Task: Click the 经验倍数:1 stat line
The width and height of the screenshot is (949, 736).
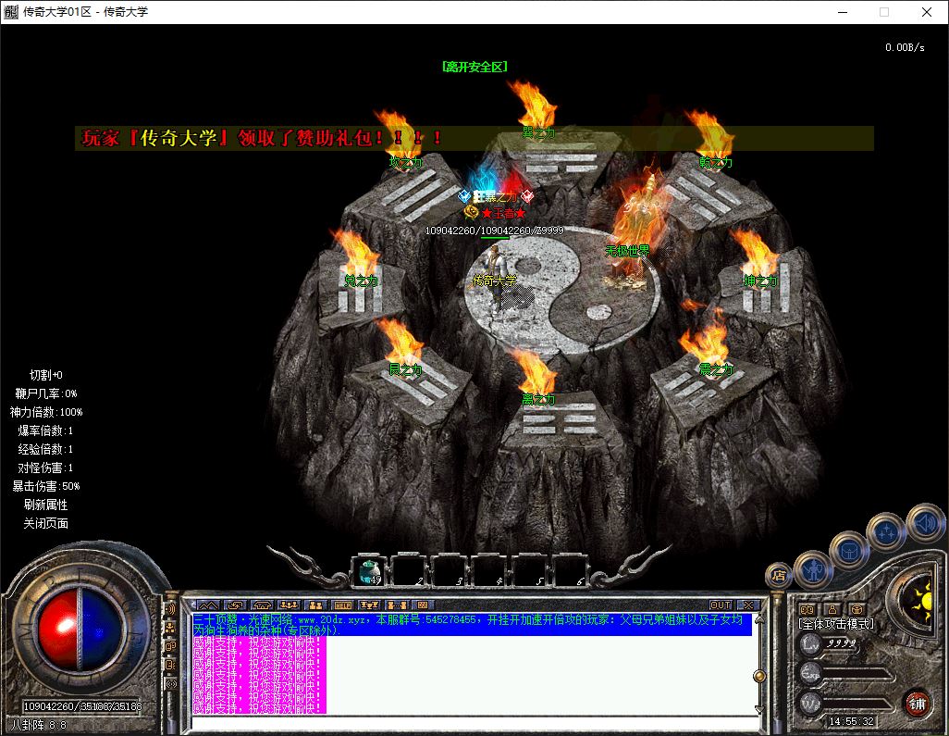Action: click(x=46, y=450)
